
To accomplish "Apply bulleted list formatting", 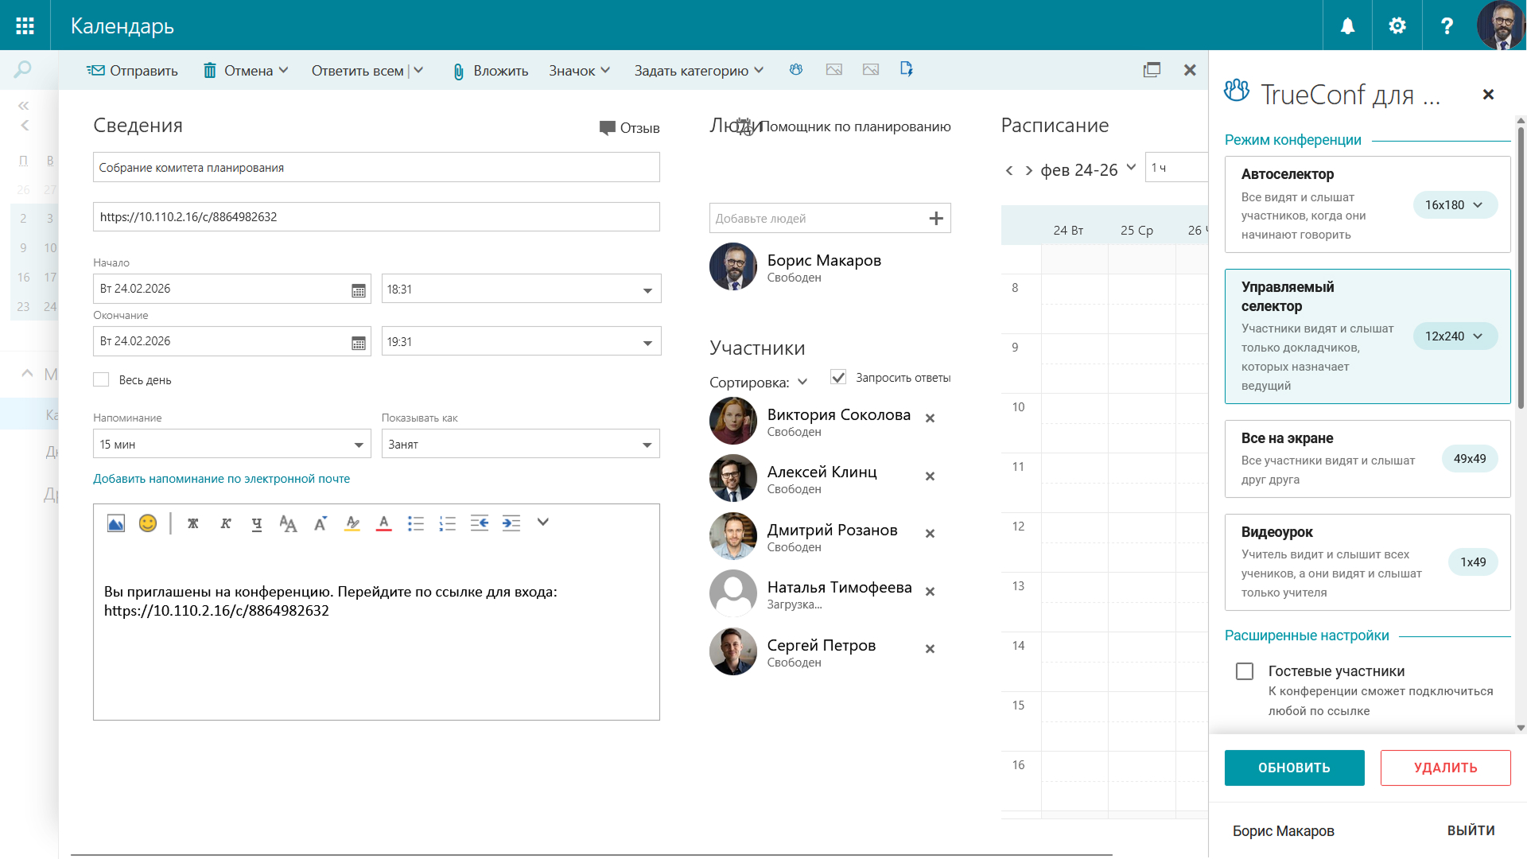I will [x=415, y=523].
